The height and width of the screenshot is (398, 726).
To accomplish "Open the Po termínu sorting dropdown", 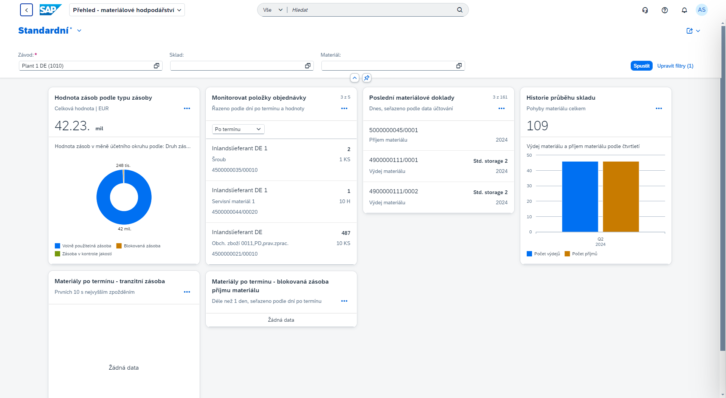I will point(238,129).
